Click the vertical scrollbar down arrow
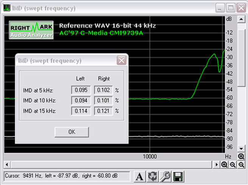The height and width of the screenshot is (185, 248). 241,148
